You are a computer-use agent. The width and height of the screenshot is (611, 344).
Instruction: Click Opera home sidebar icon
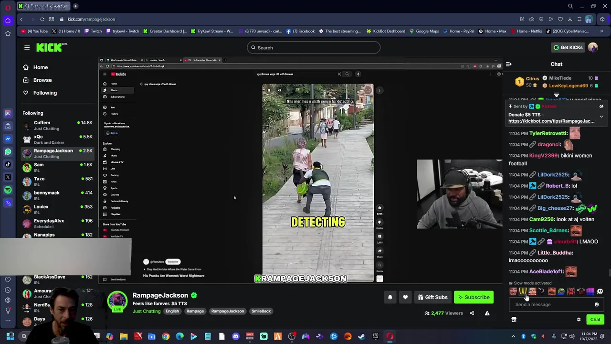point(8,21)
